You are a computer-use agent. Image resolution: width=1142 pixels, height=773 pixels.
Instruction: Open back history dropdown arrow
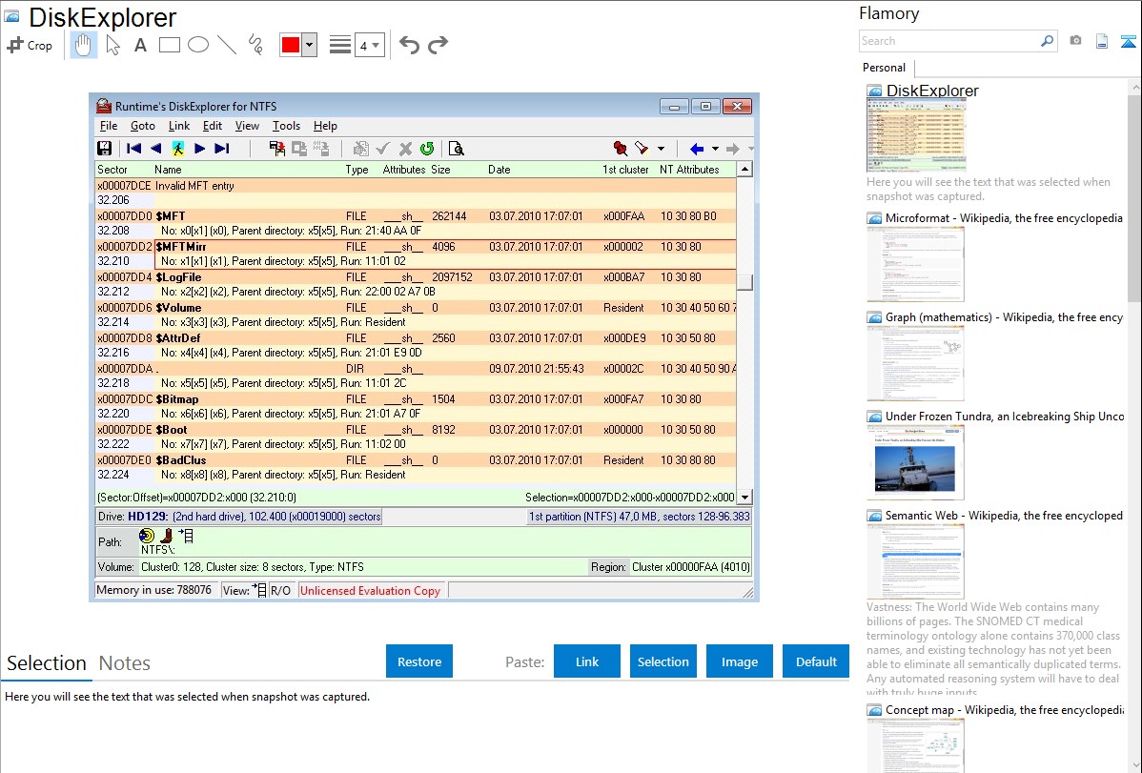click(x=715, y=149)
